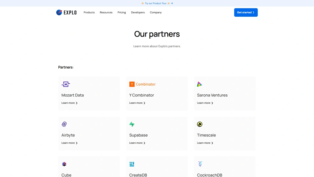
Task: Click the Mozart Data logo icon
Action: pyautogui.click(x=66, y=84)
